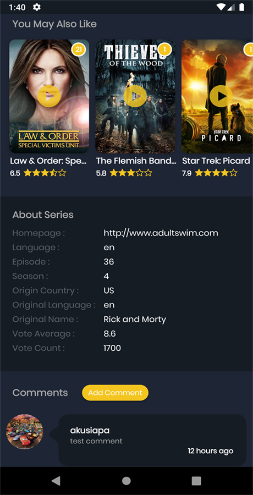253x495 pixels.
Task: Tap Android back navigation button
Action: pos(56,481)
